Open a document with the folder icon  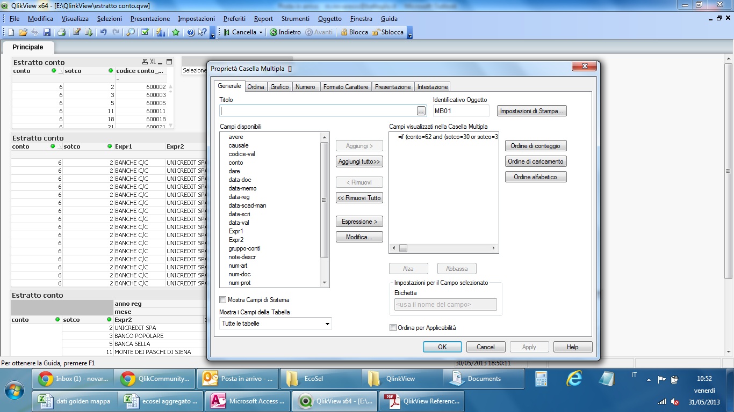(23, 32)
